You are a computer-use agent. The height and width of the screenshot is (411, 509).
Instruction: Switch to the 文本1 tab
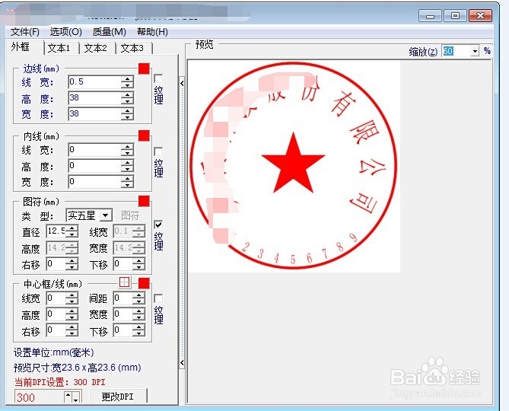pyautogui.click(x=59, y=48)
